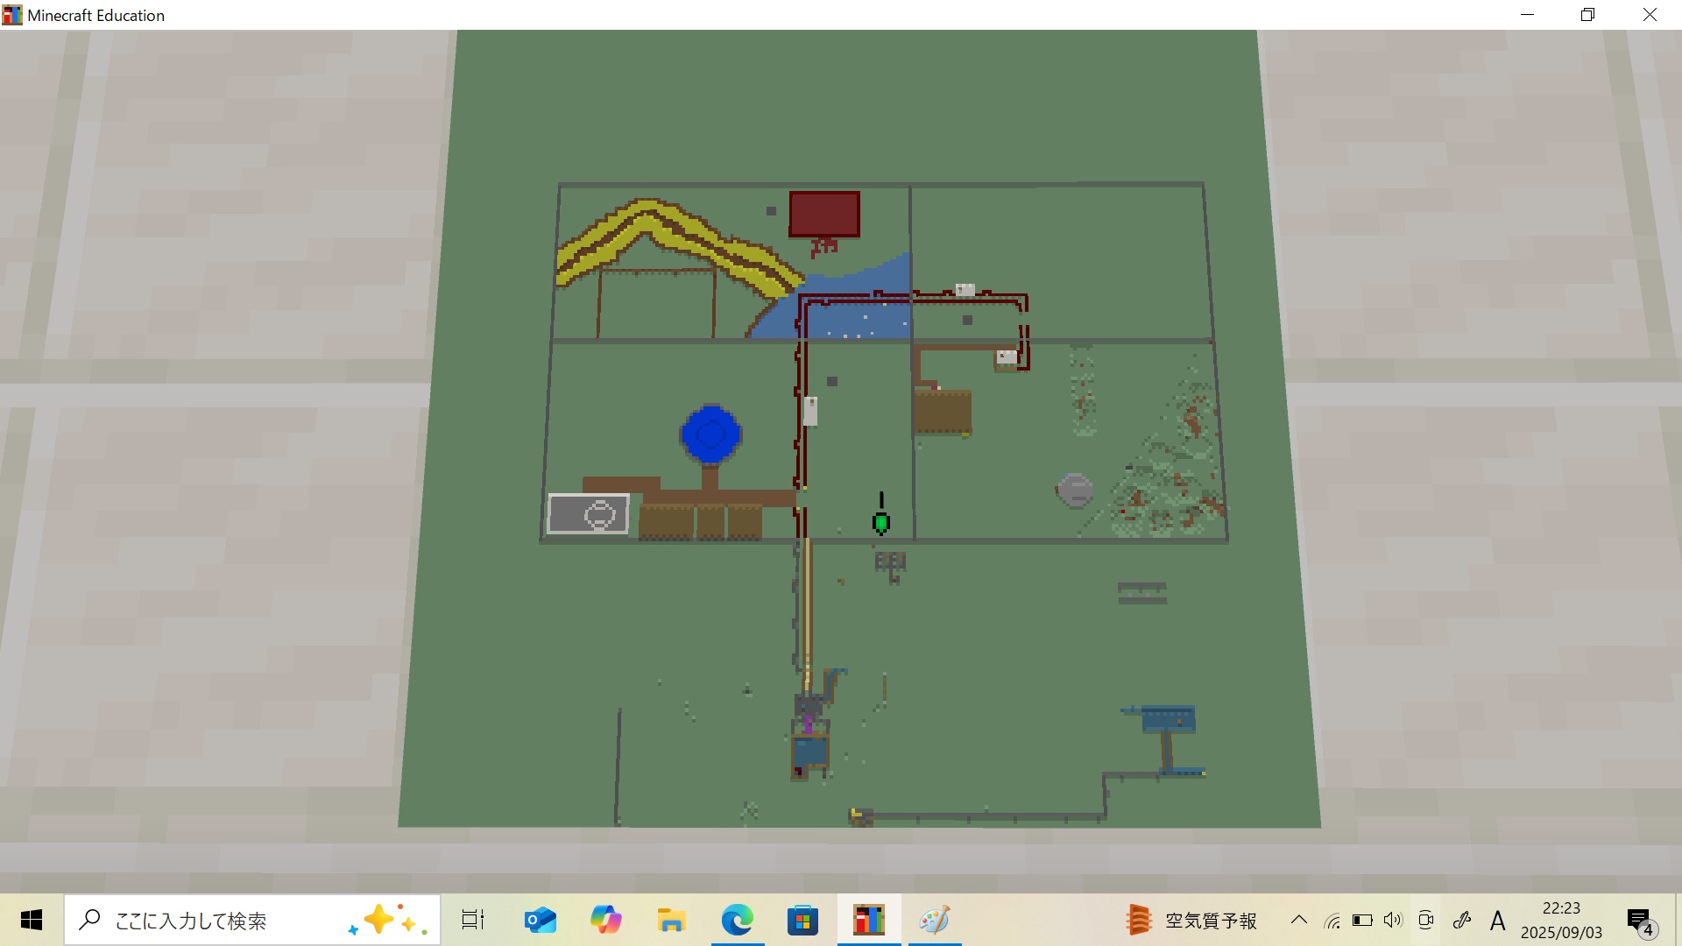The width and height of the screenshot is (1682, 946).
Task: Click the blue circular fountain on map
Action: tap(710, 434)
